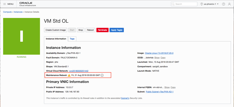
Task: Copy the Internal FQDN
Action: [x=173, y=87]
